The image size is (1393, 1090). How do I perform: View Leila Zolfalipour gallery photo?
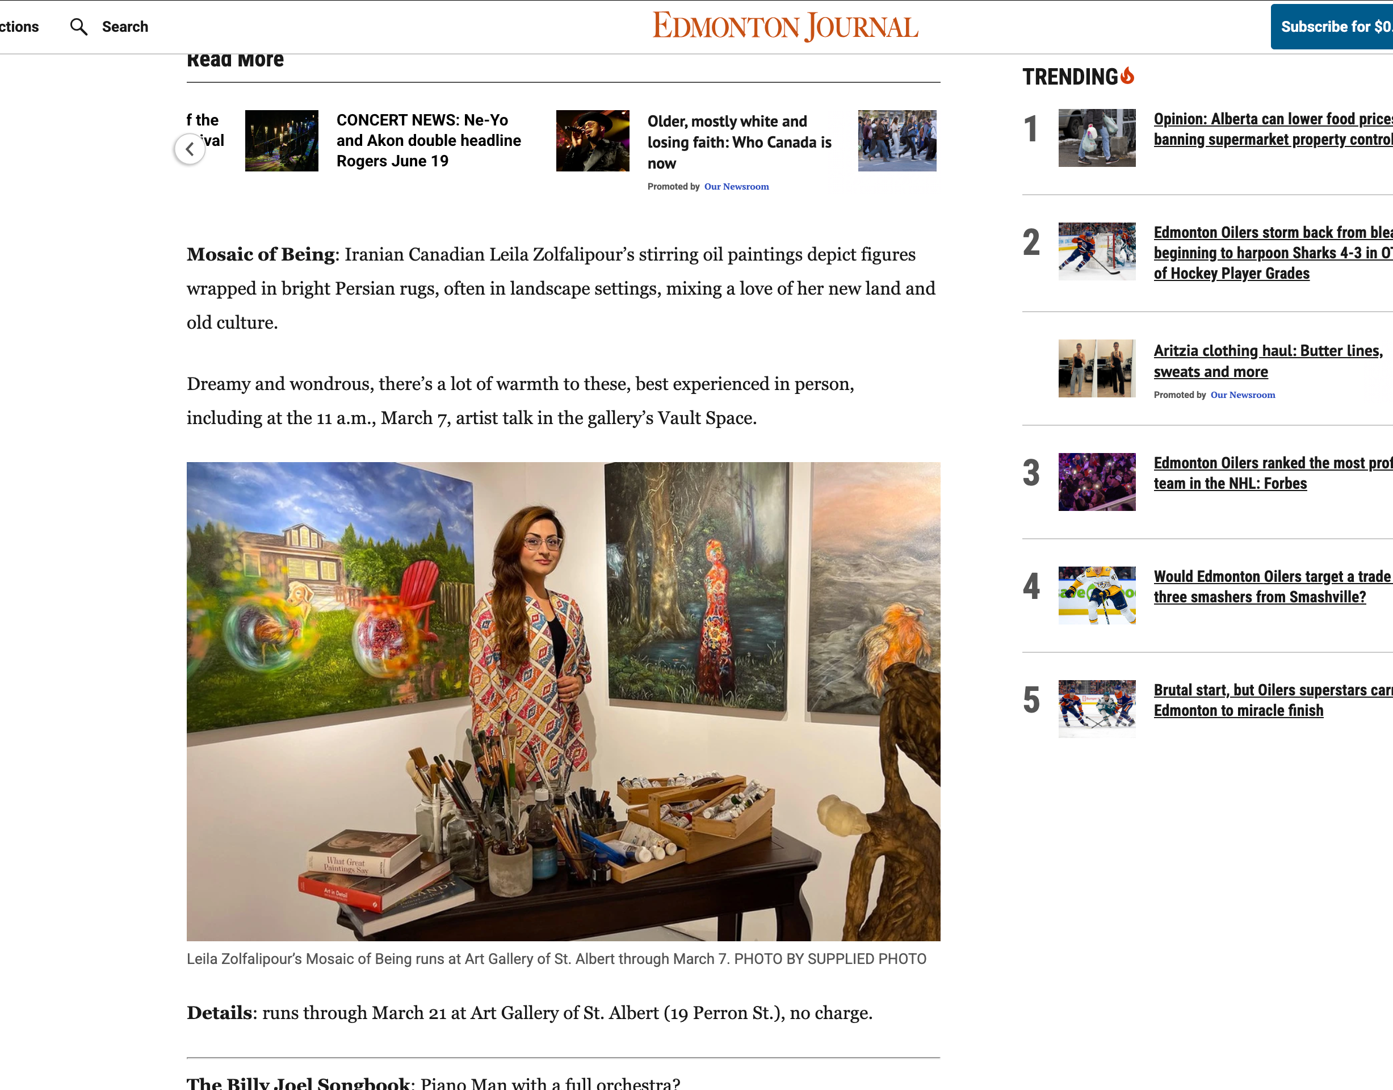[563, 701]
